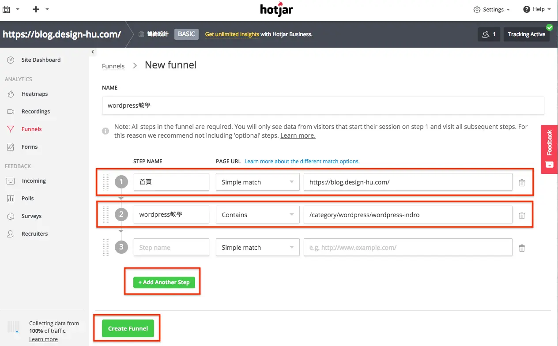This screenshot has width=558, height=346.
Task: Open Incoming feedback
Action: (x=34, y=181)
